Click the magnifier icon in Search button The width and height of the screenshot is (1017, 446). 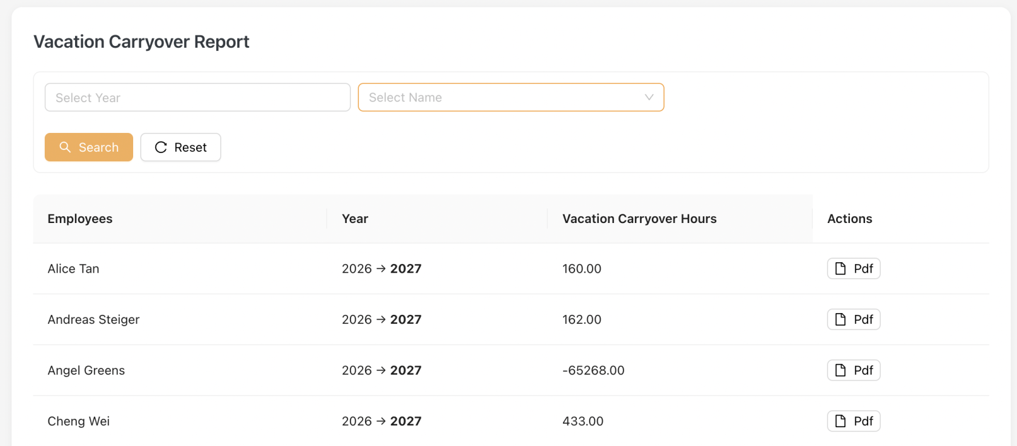click(65, 147)
